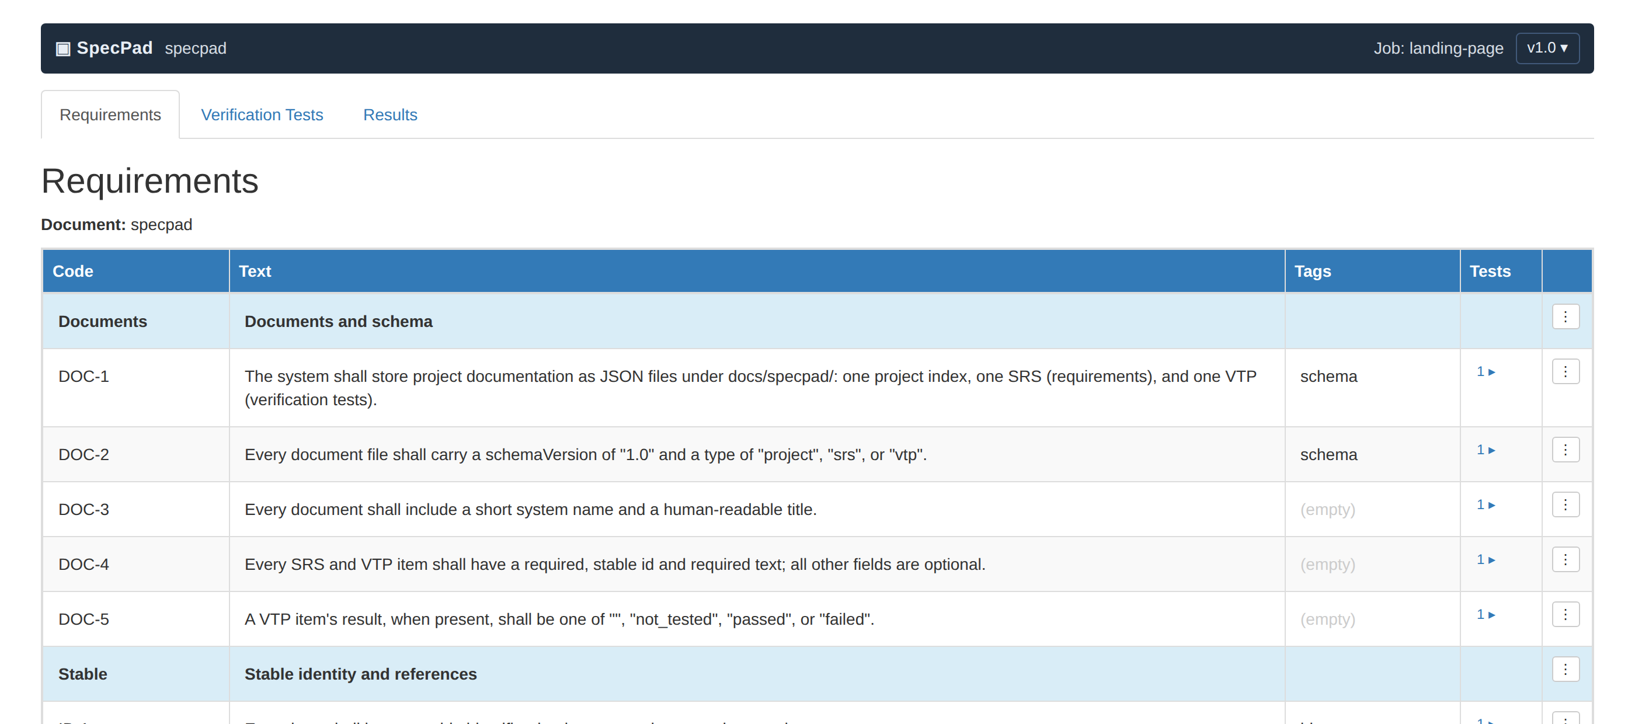Open the v1.0 version dropdown
Screen dimensions: 1635x724
click(x=1547, y=48)
